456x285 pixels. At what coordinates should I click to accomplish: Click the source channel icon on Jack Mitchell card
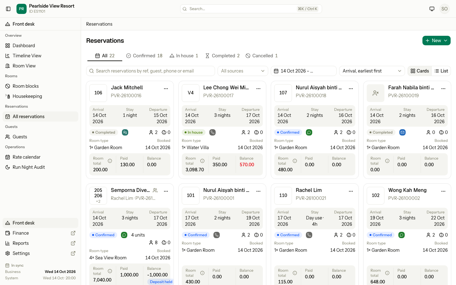coord(125,132)
